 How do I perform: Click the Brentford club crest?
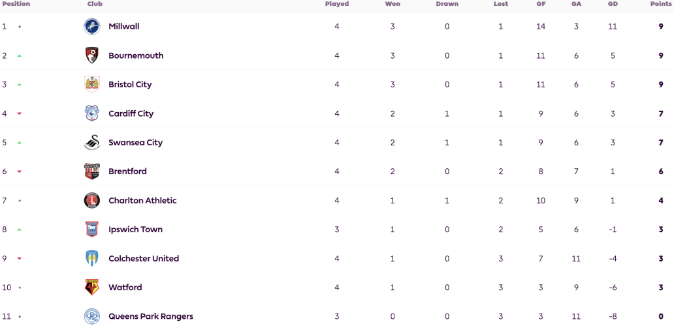point(92,171)
